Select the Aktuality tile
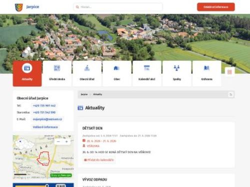Viewport: 250px width, 187px height. [x=27, y=73]
